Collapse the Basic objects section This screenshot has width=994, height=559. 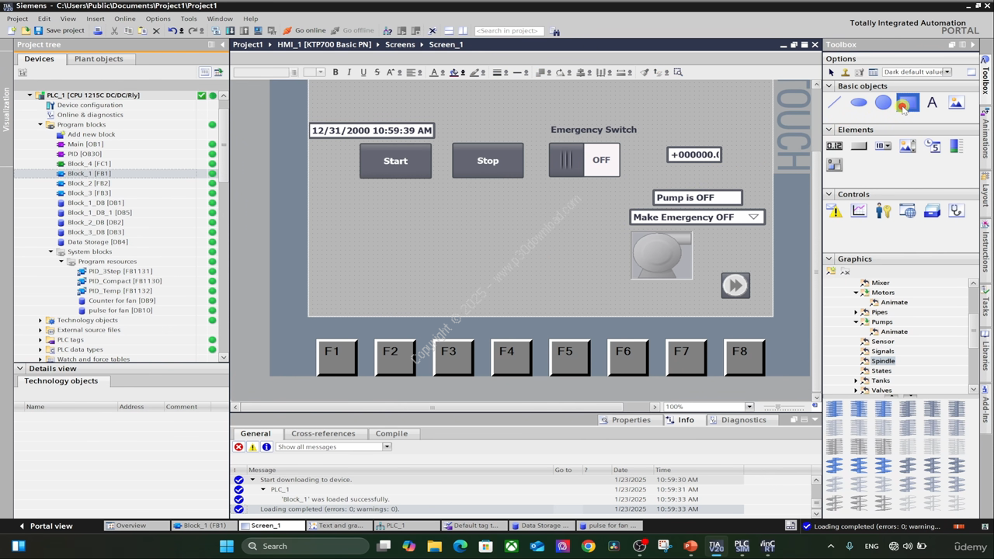pyautogui.click(x=829, y=86)
